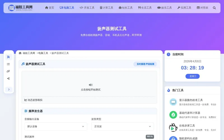Click the 星期三 weekday button
Image resolution: width=224 pixels, height=140 pixels.
[x=193, y=76]
